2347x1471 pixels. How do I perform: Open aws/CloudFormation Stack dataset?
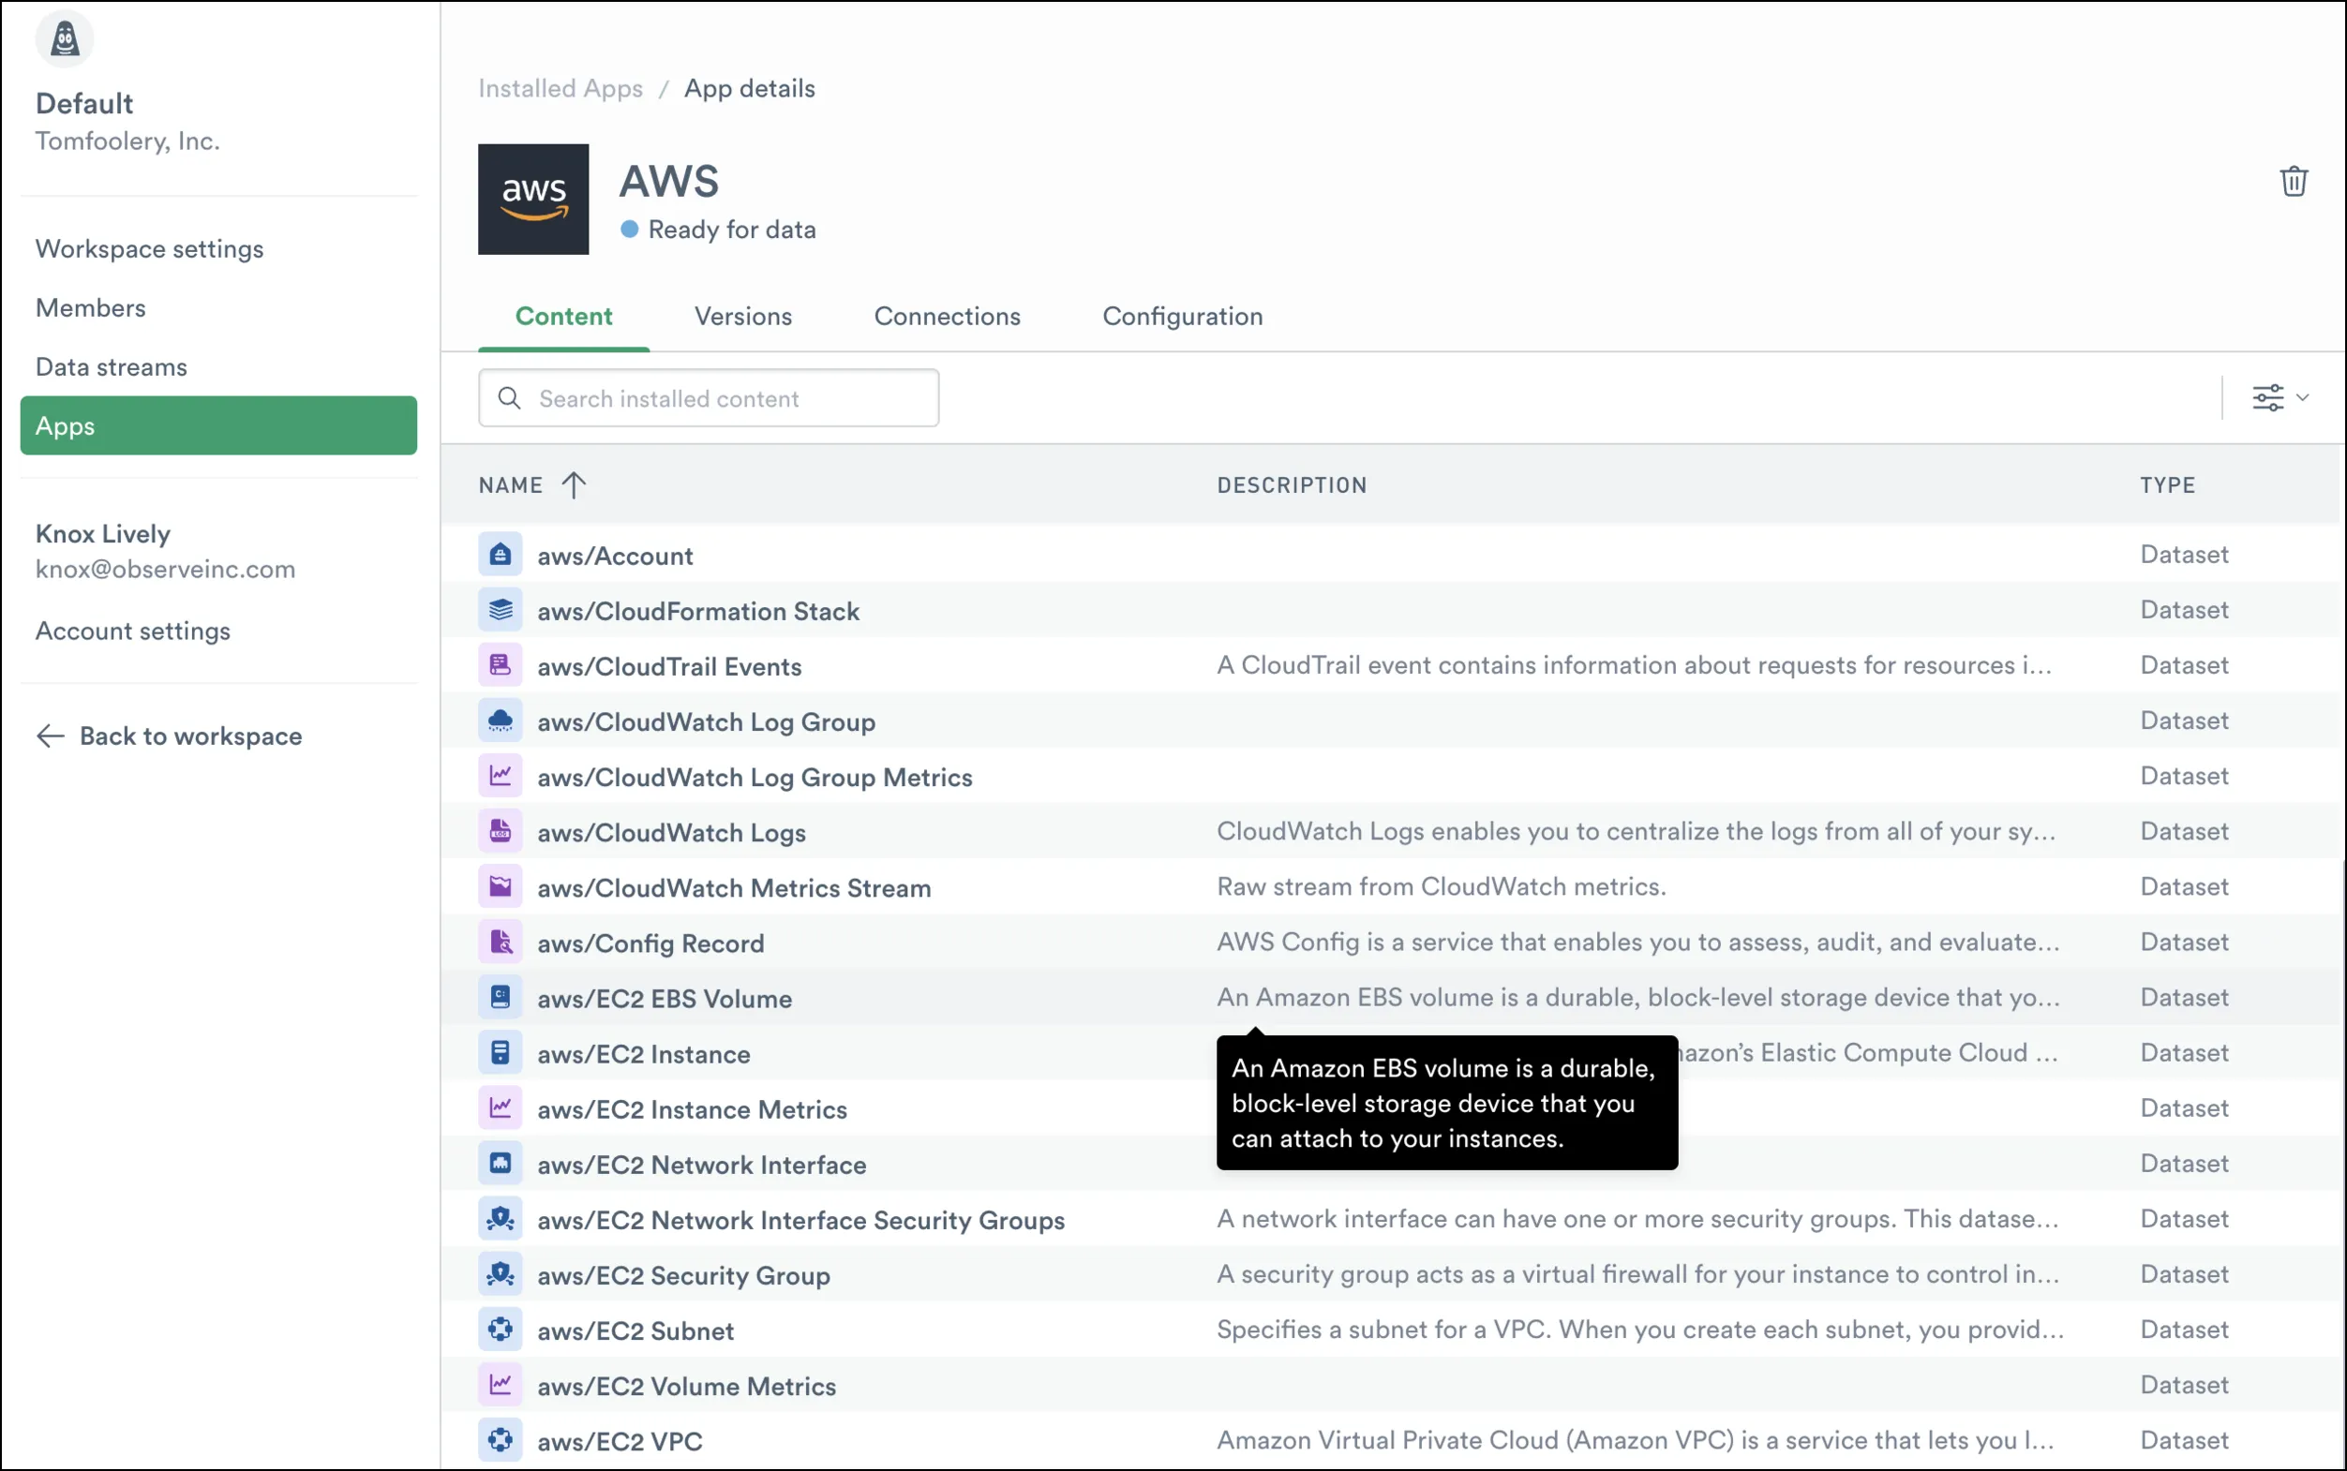tap(698, 612)
